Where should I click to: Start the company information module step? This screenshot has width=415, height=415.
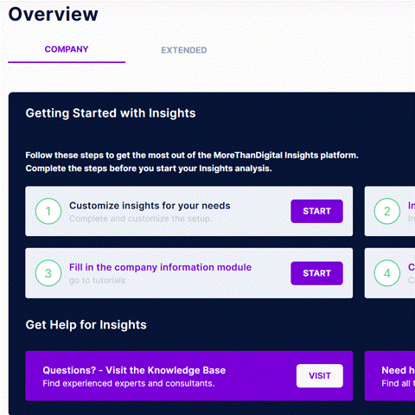coord(316,273)
